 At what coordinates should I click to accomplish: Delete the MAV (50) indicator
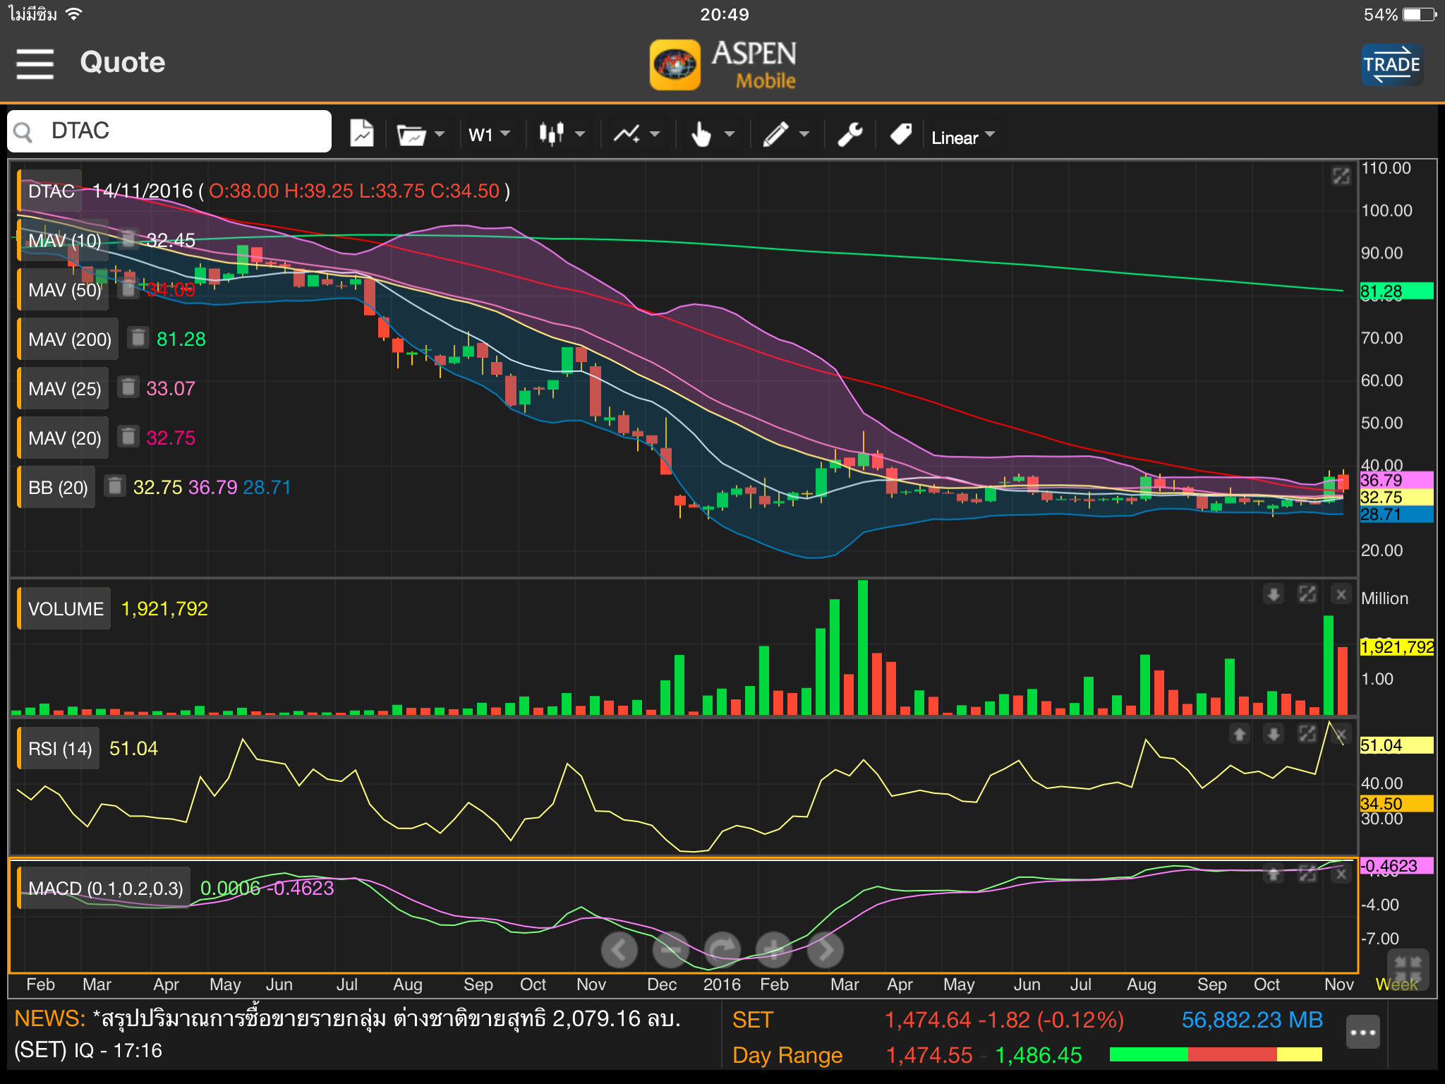(x=128, y=289)
